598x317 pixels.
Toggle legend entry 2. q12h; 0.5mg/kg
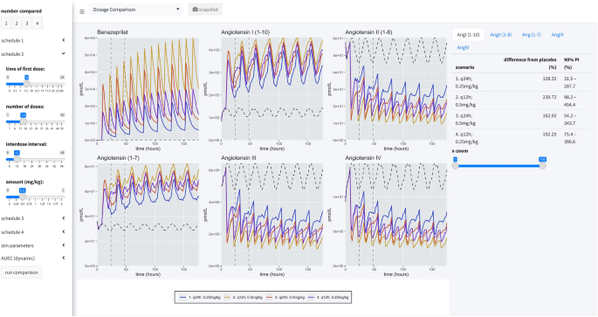click(x=243, y=297)
